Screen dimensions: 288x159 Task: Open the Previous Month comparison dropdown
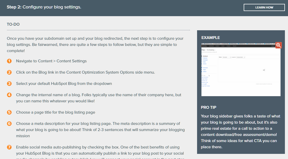click(241, 57)
